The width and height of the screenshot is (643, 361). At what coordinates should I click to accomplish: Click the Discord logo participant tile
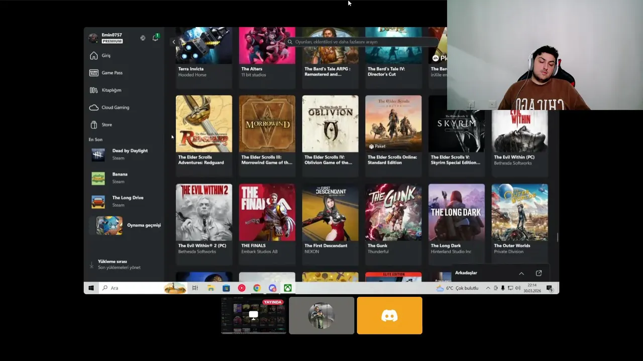coord(390,315)
